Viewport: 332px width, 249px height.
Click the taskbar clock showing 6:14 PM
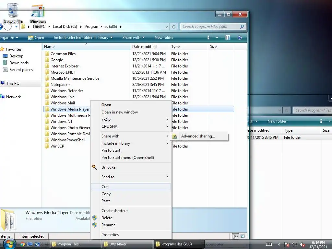click(318, 244)
